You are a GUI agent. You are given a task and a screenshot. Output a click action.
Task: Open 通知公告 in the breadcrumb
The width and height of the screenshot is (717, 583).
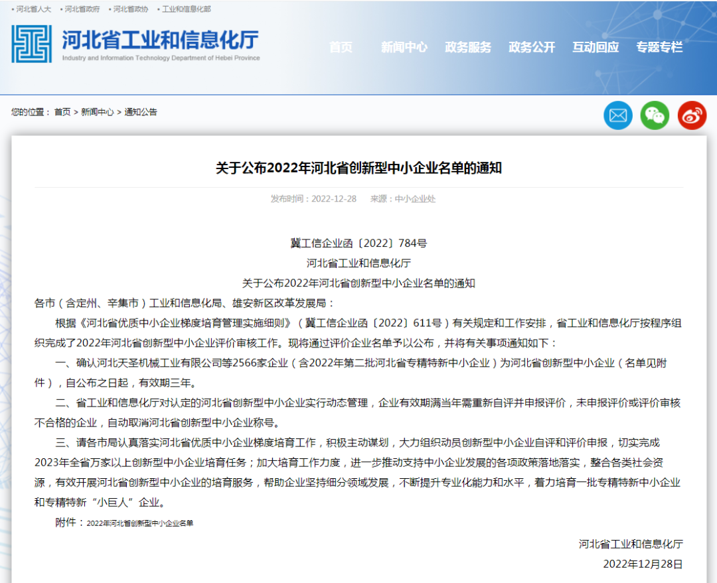(141, 112)
